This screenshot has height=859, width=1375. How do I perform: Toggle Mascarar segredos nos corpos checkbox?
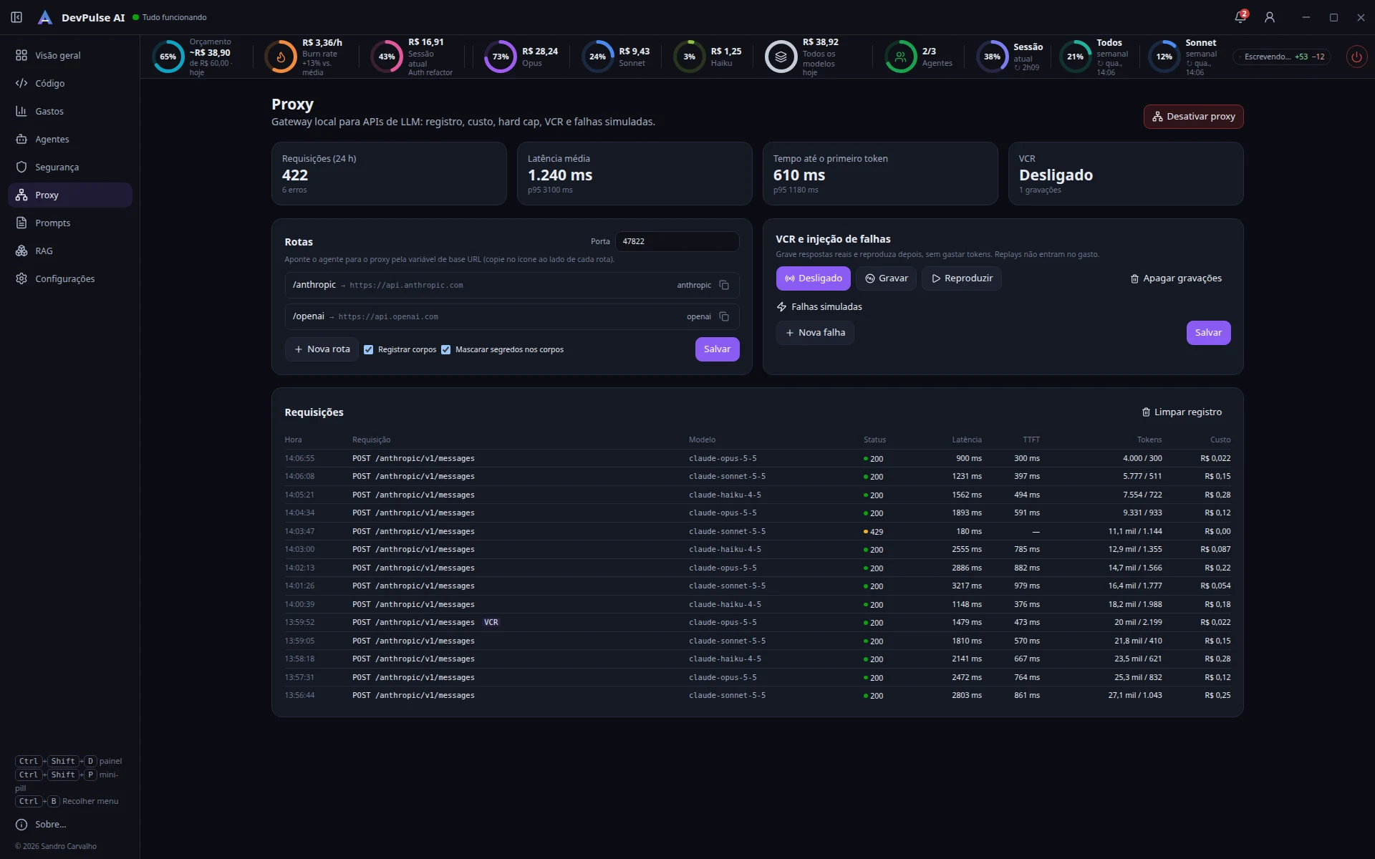tap(445, 349)
